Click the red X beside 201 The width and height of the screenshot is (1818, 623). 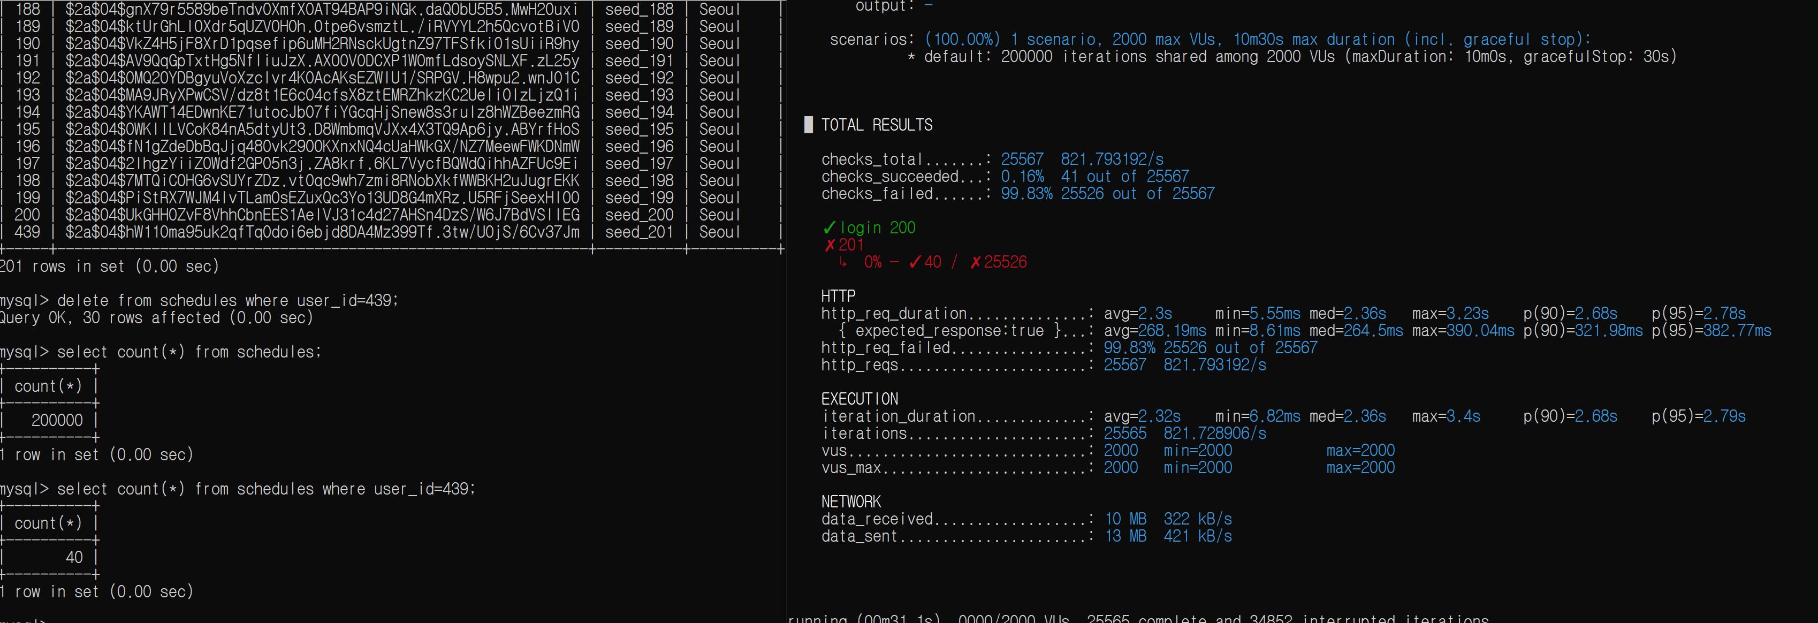(x=830, y=245)
